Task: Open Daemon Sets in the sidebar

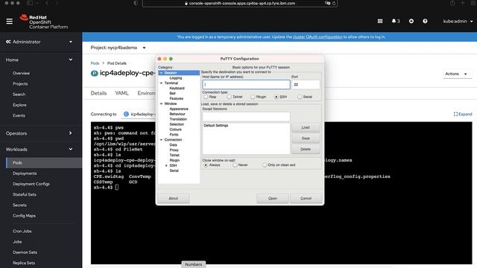Action: [25, 252]
